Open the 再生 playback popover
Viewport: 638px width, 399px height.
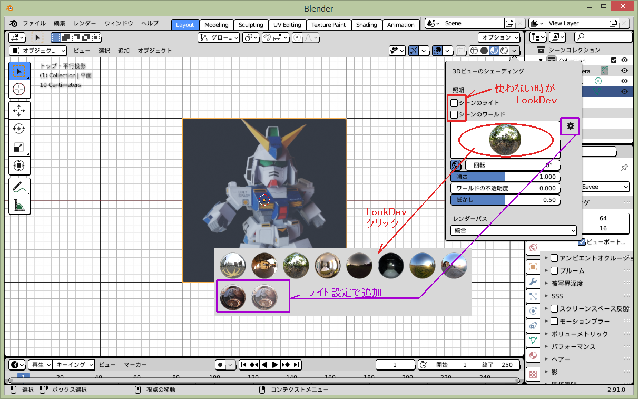coord(40,365)
